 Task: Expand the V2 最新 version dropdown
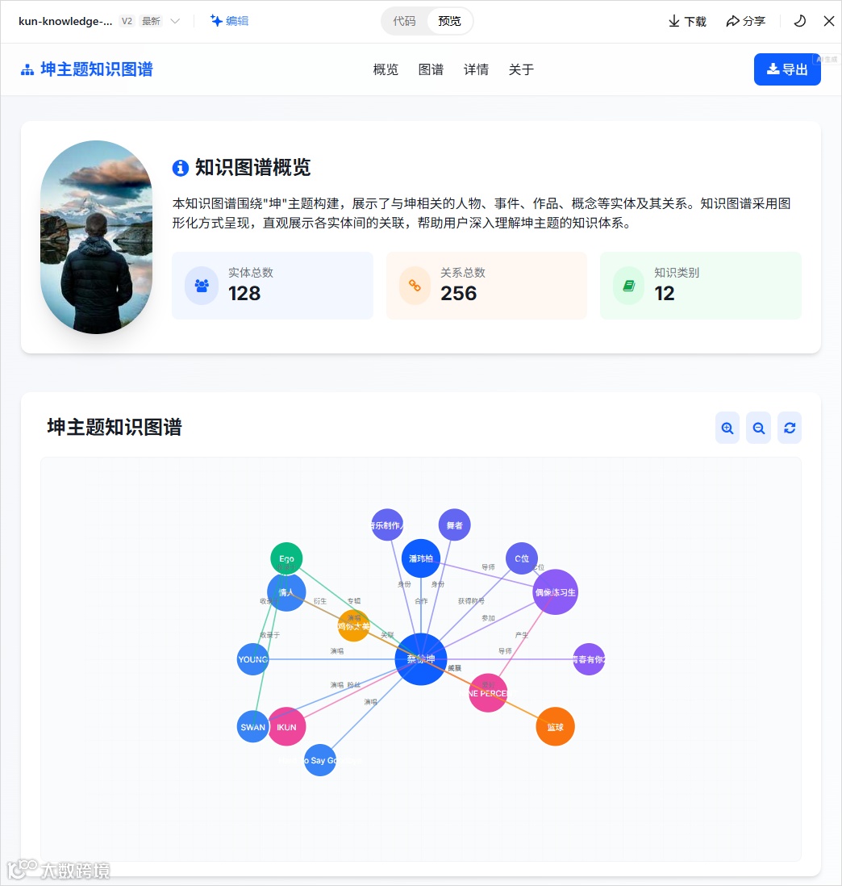[x=150, y=22]
